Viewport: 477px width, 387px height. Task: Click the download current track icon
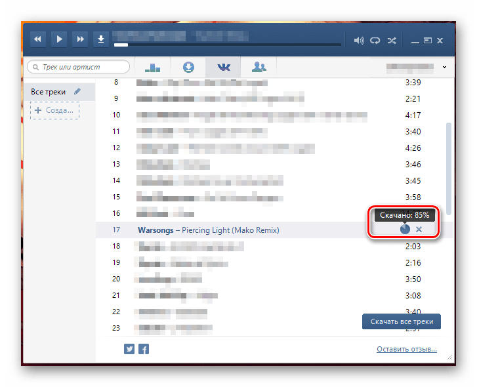click(x=101, y=39)
